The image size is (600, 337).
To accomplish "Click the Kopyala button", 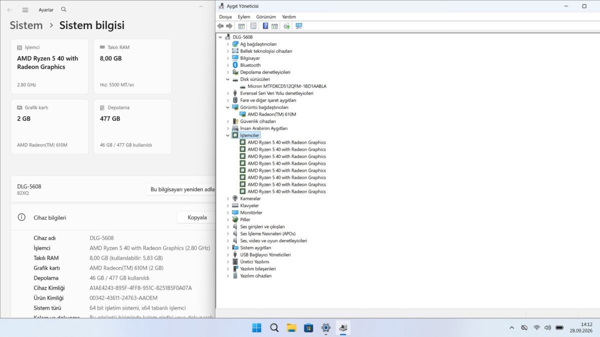I will 195,217.
